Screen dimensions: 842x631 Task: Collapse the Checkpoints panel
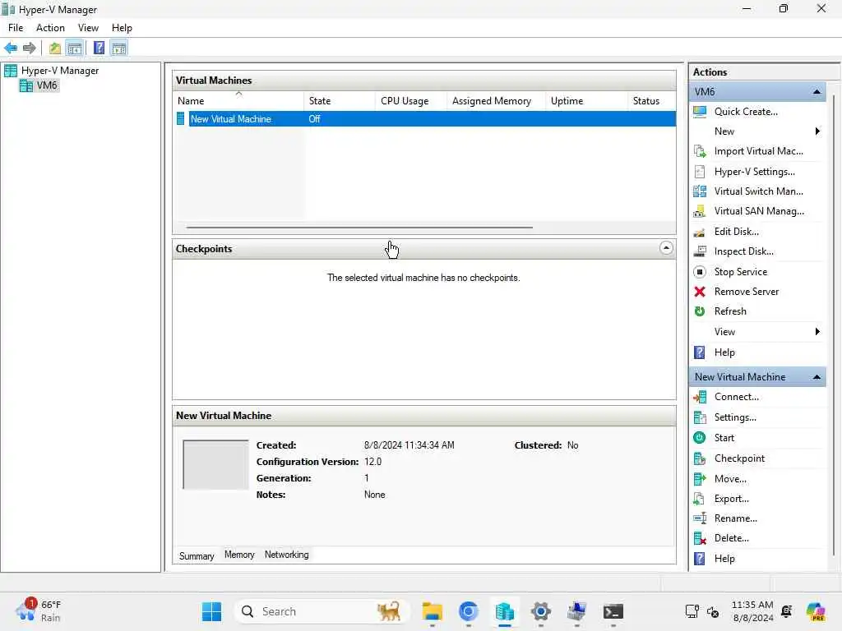[666, 248]
